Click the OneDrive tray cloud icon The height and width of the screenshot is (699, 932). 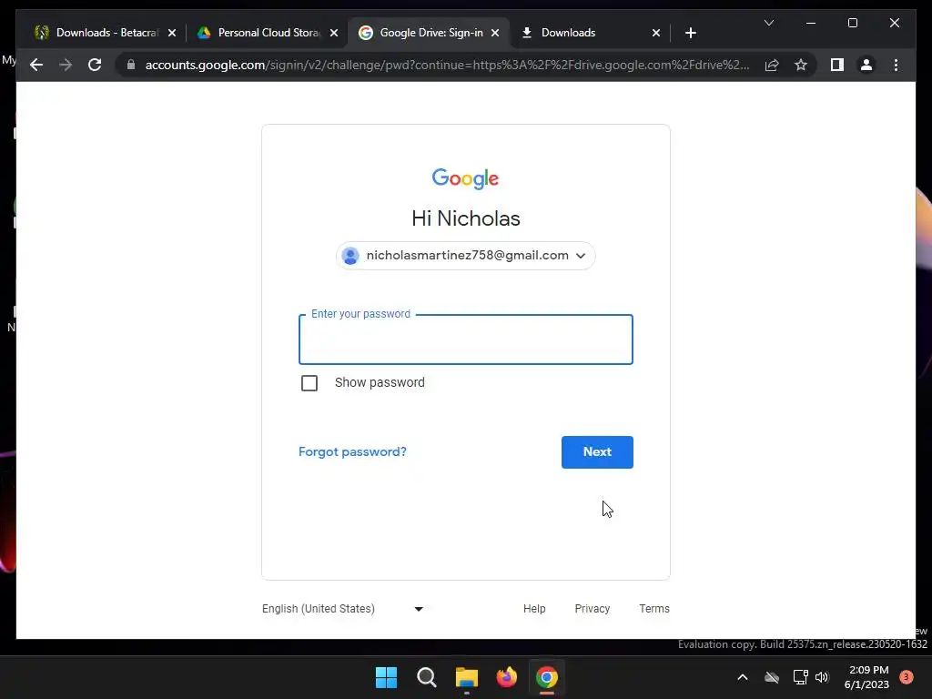pyautogui.click(x=772, y=677)
